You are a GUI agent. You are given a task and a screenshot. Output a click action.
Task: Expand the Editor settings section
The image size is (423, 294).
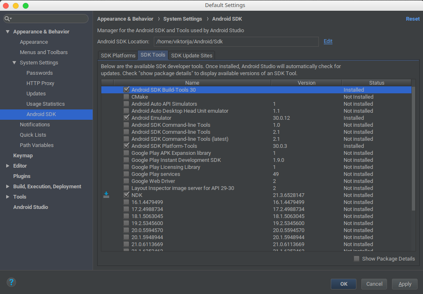point(7,166)
